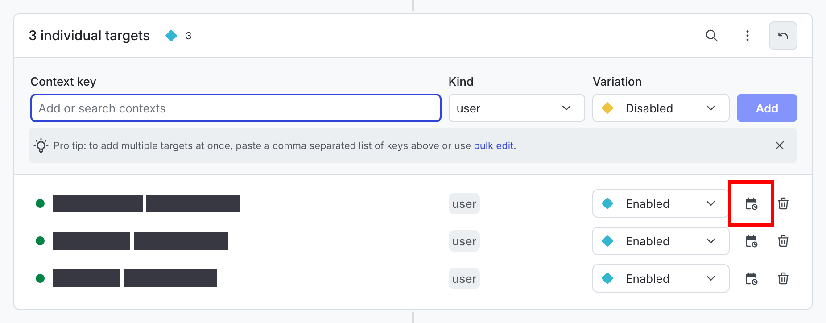
Task: Change third target's Enabled variation dropdown
Action: pos(660,279)
